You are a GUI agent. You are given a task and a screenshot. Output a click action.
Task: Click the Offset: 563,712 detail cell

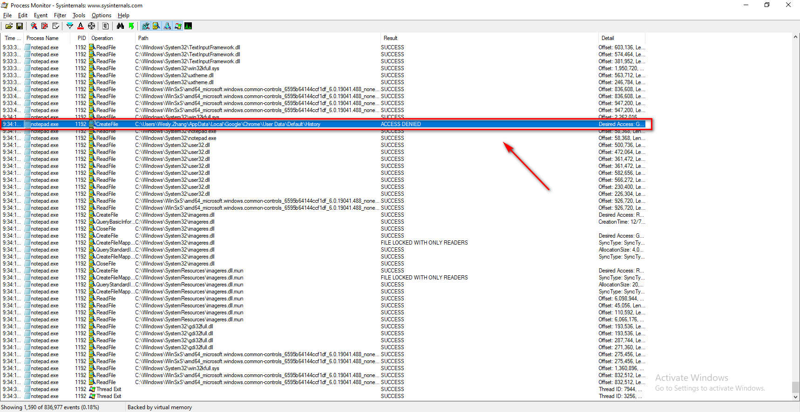coord(622,75)
